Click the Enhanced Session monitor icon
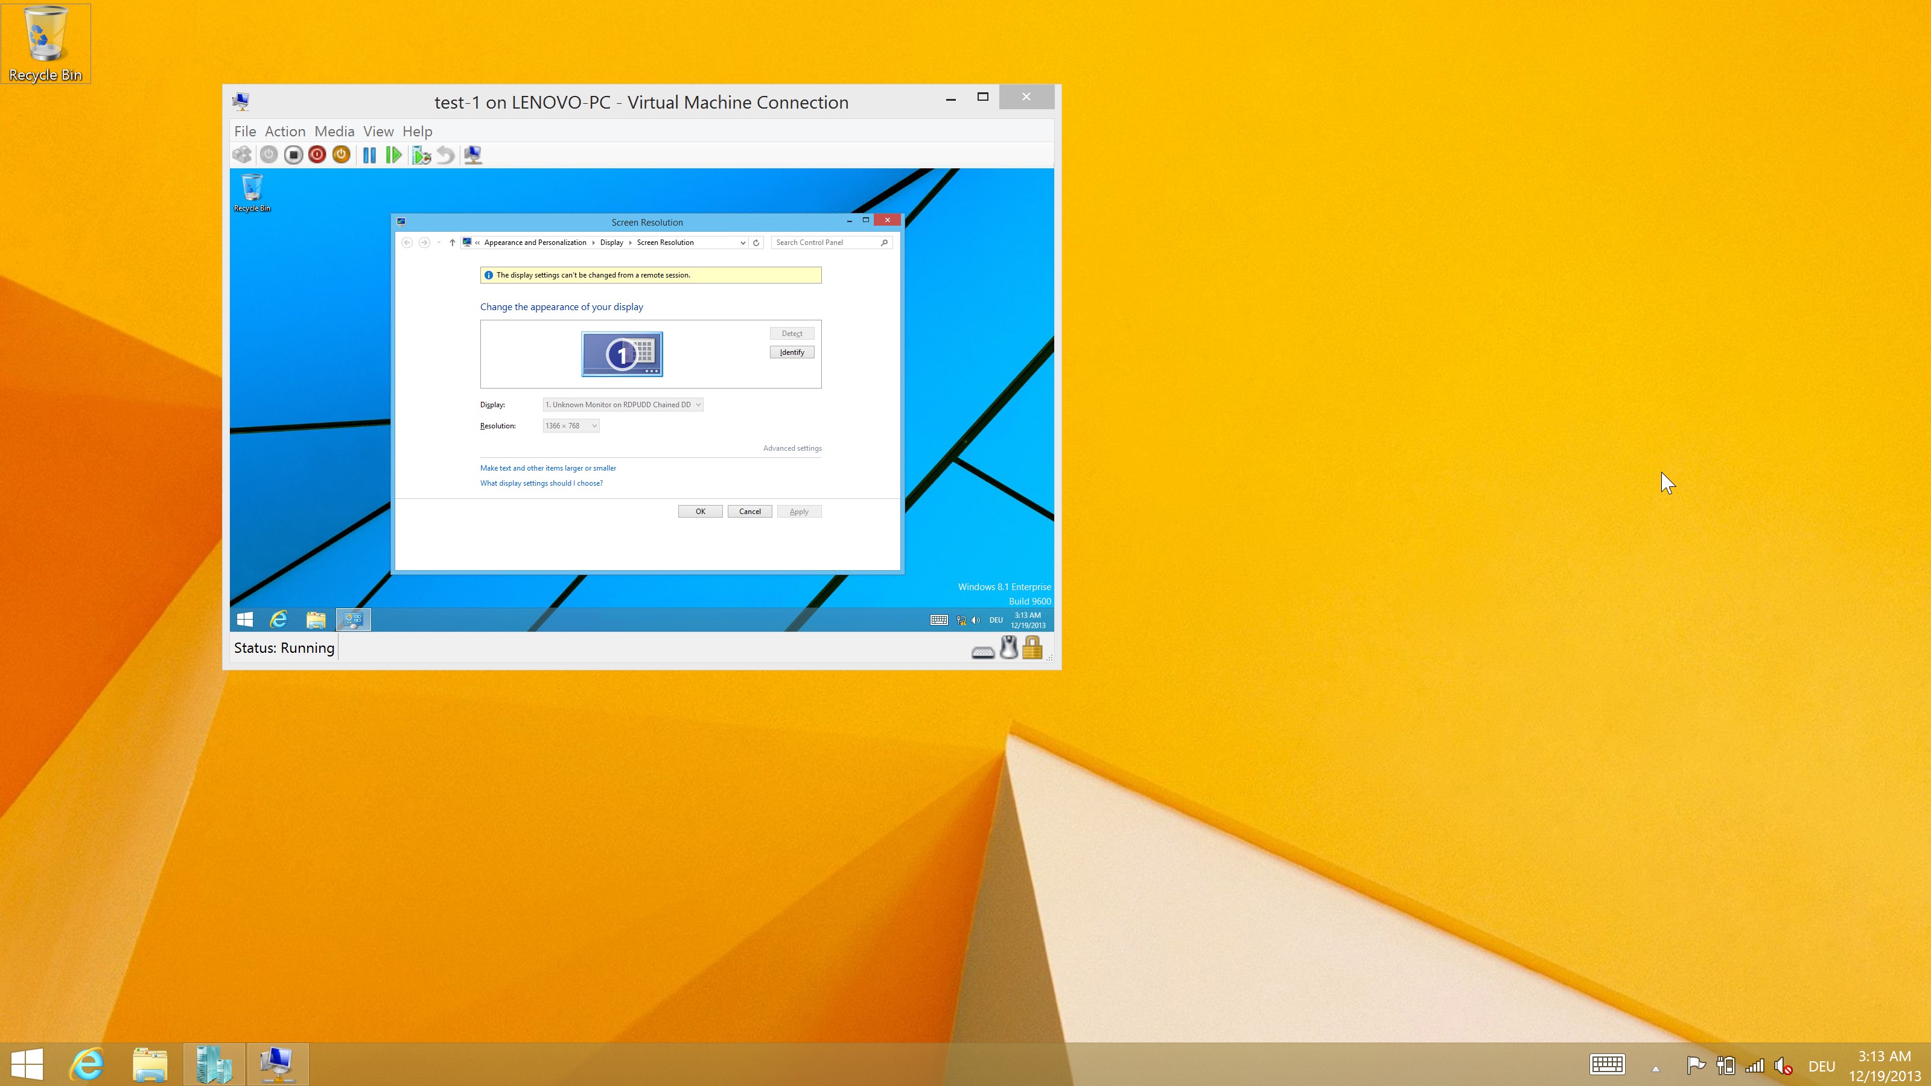1931x1086 pixels. click(473, 155)
